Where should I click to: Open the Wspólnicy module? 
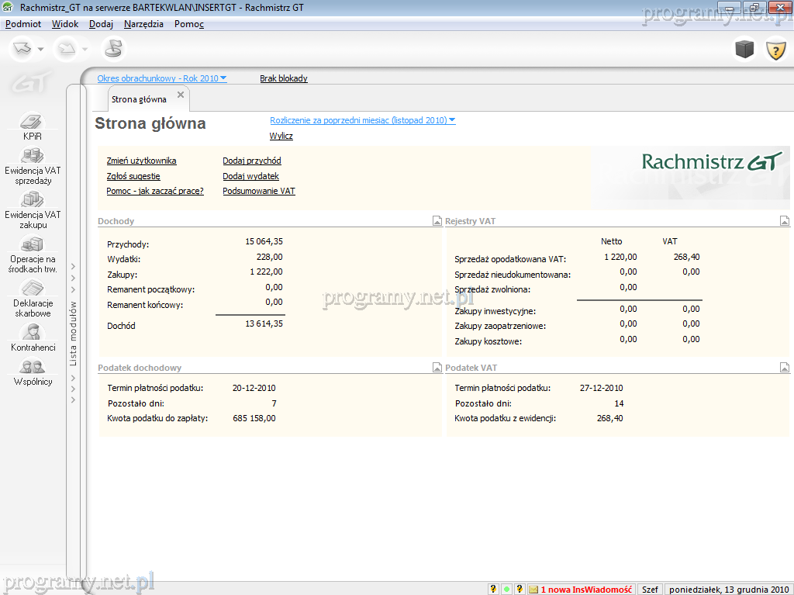tap(33, 372)
